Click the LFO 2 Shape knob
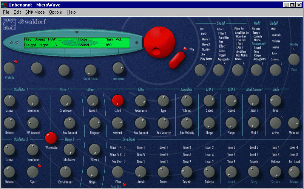304x189 pixels. [231, 123]
